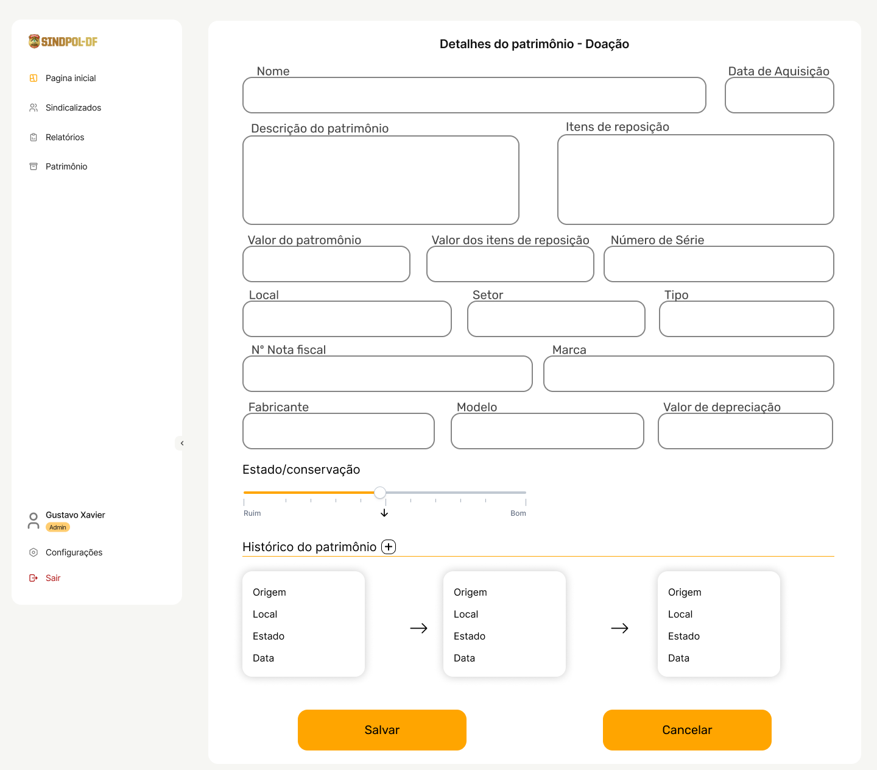877x770 pixels.
Task: Click the Tipo input field
Action: [747, 319]
